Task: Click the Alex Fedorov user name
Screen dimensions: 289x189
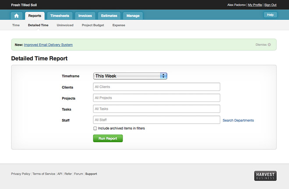Action: tap(236, 5)
